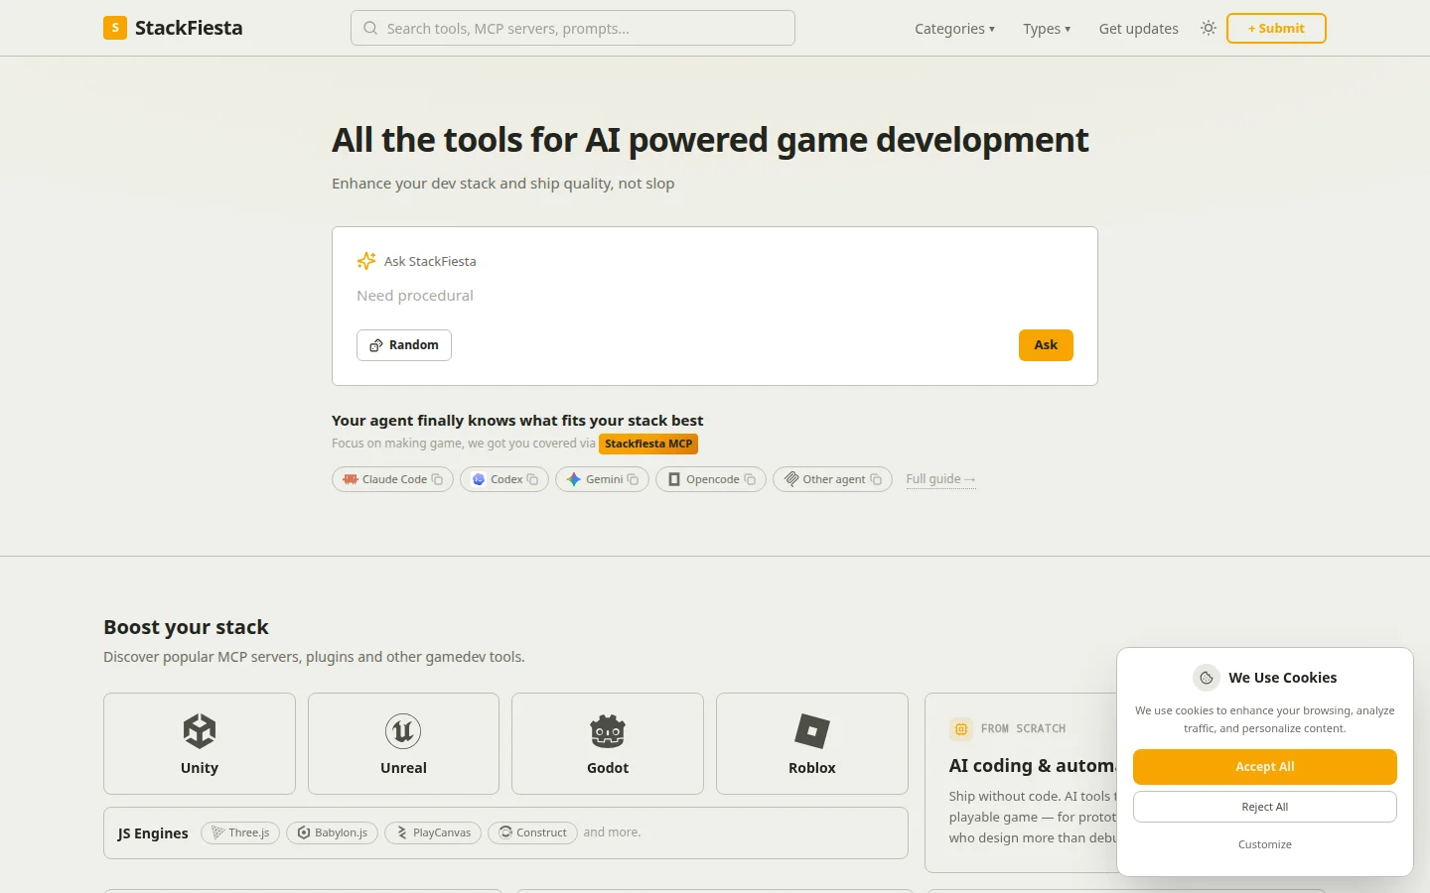Viewport: 1430px width, 893px height.
Task: Click the Ask StackFiesta sparkle icon
Action: tap(366, 261)
